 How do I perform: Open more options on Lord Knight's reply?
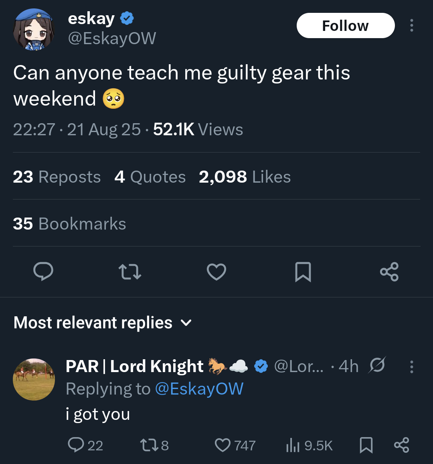411,367
